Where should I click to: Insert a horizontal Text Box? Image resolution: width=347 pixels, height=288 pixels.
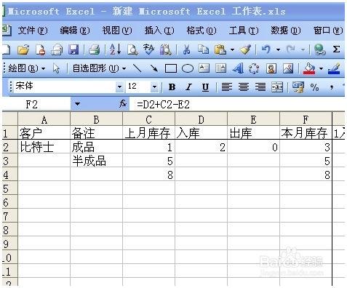pos(204,68)
